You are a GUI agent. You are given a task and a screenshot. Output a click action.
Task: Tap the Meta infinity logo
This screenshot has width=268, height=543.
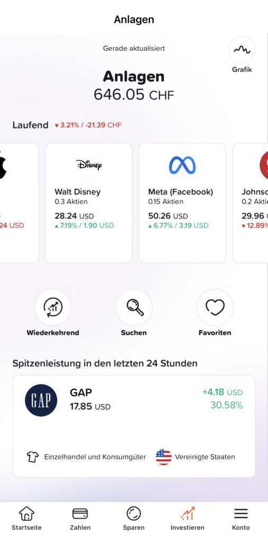[182, 165]
